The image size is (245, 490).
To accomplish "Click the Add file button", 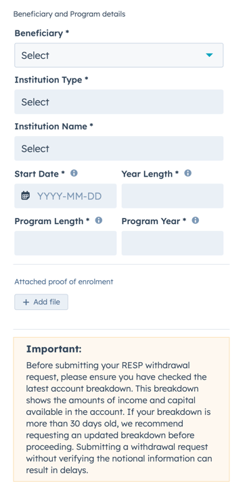I will (x=41, y=302).
